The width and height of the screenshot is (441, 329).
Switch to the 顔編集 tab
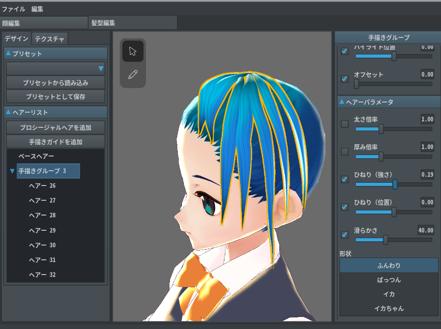[44, 23]
